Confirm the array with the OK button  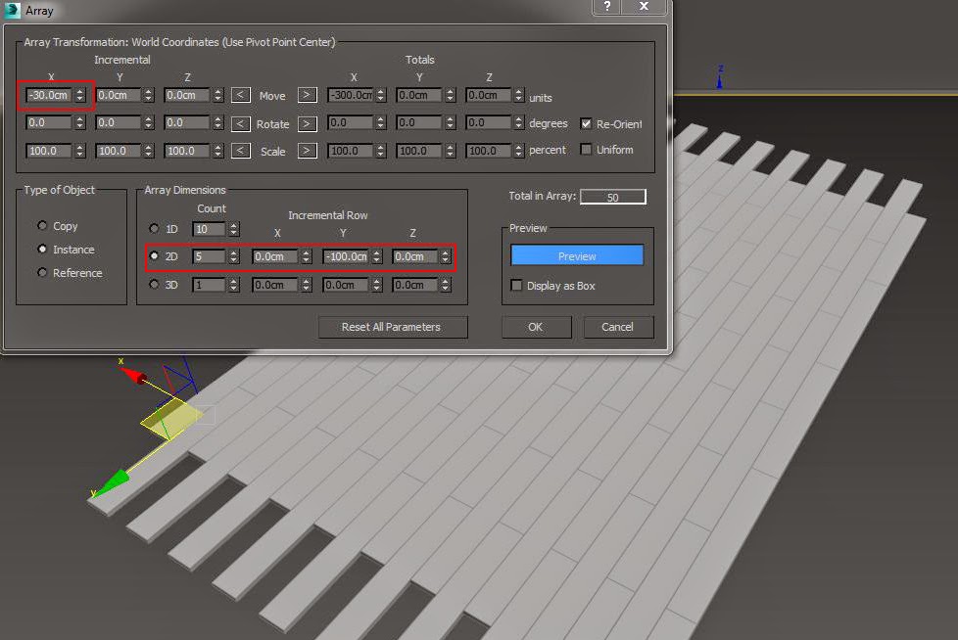[x=536, y=327]
